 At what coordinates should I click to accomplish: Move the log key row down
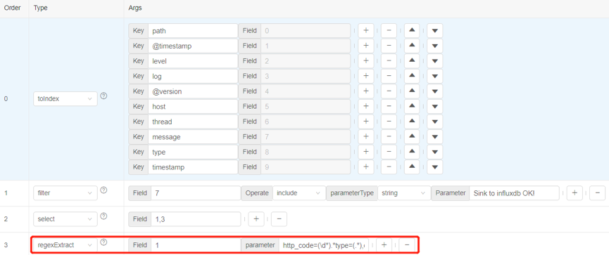(x=434, y=76)
